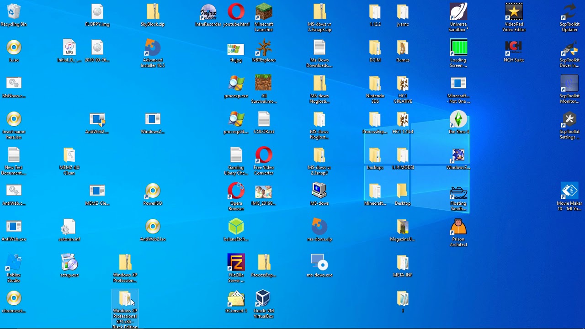Select the ScpToolkit Updater icon
The height and width of the screenshot is (329, 585).
[569, 11]
